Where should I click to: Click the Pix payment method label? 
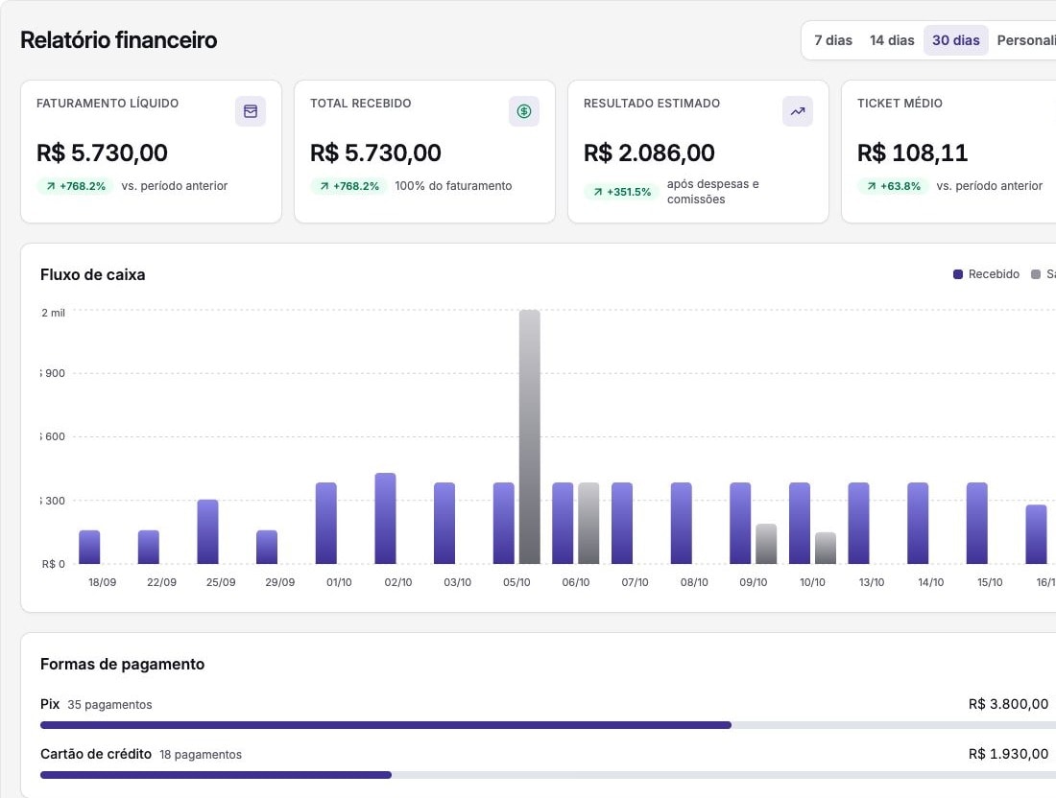click(x=50, y=704)
